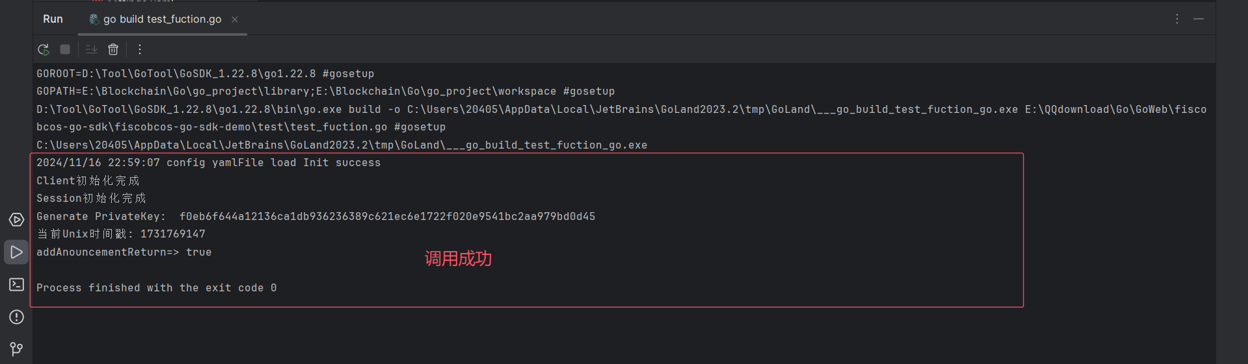Stop the running process

click(x=65, y=49)
